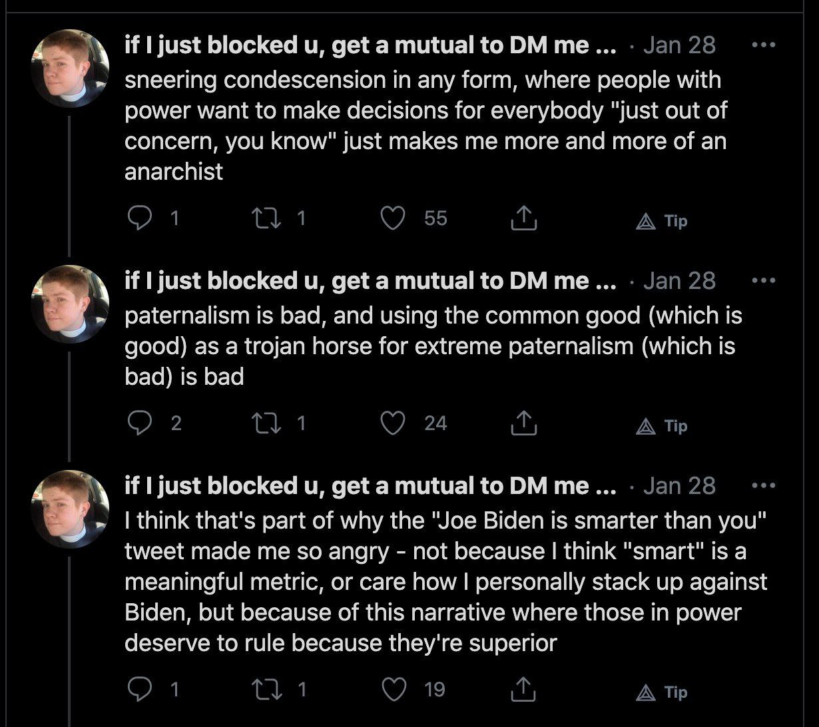The width and height of the screenshot is (819, 727).
Task: Reply to the Joe Biden tweet
Action: pyautogui.click(x=140, y=690)
